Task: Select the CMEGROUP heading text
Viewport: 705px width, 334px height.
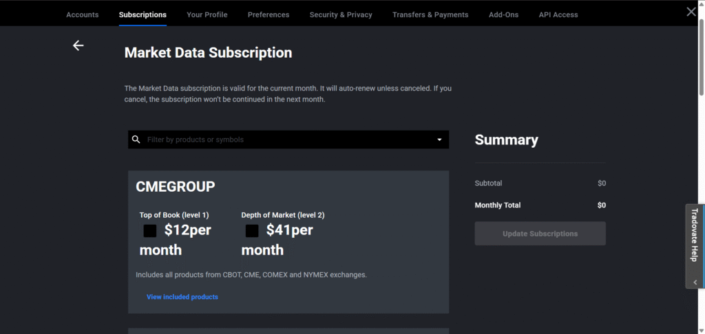Action: [176, 187]
